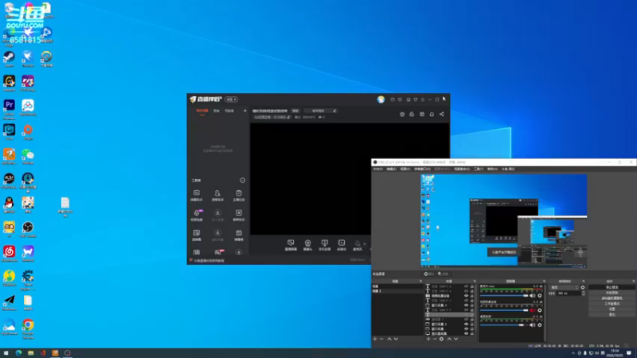The image size is (637, 358).
Task: Open 编辑(E) menu in OBS
Action: click(391, 169)
